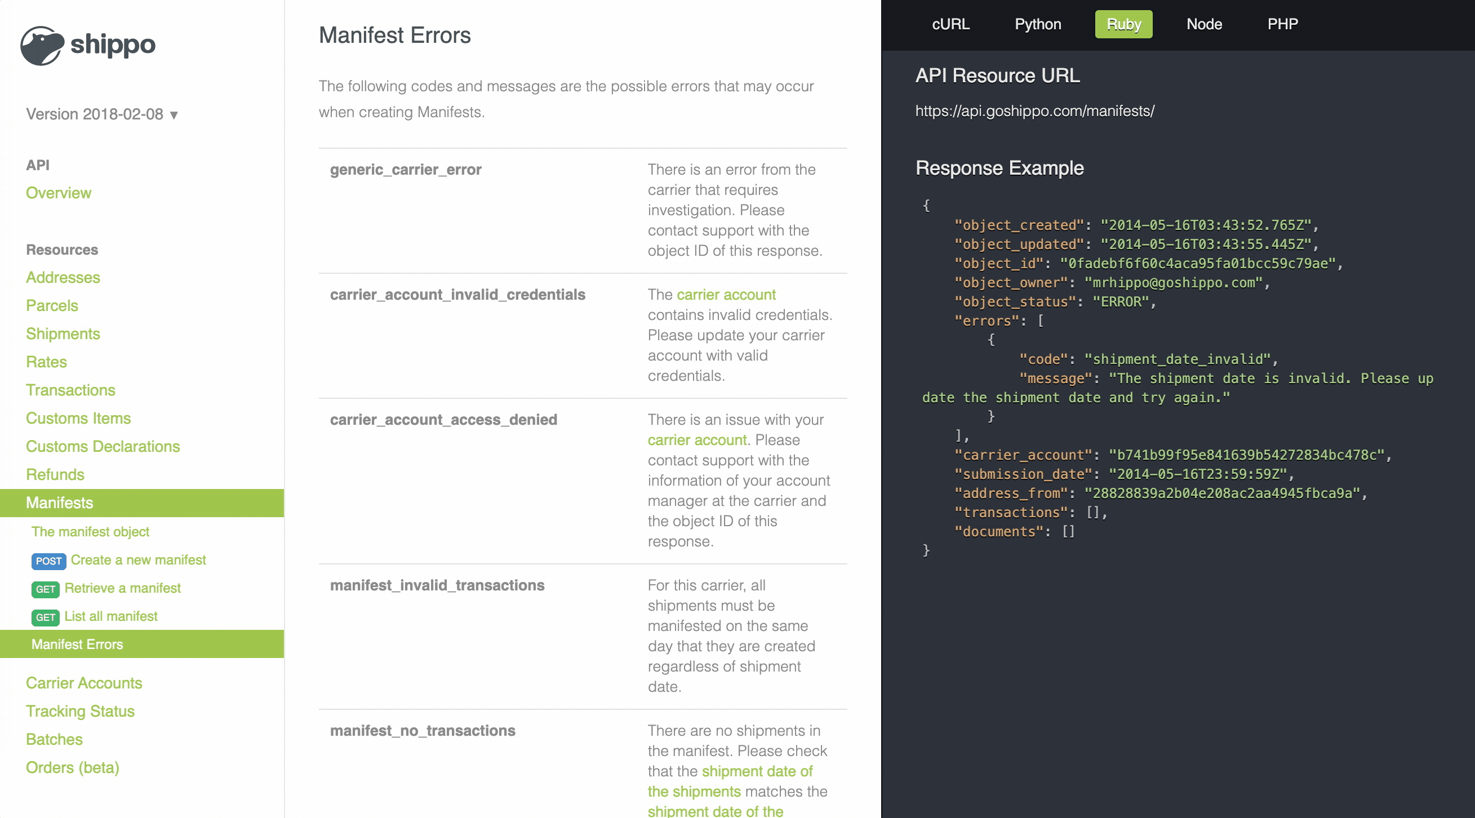Click carrier_account_invalid_credentials code name

(x=457, y=294)
